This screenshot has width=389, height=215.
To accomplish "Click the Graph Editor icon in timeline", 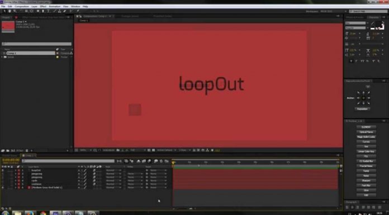I will click(167, 161).
